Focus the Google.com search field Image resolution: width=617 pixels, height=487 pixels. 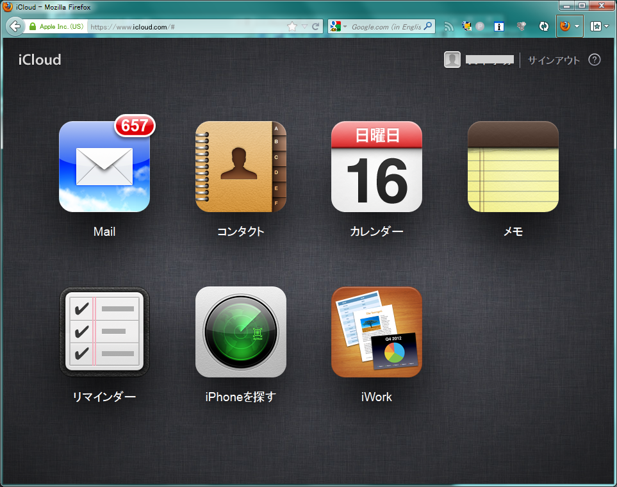pyautogui.click(x=386, y=27)
